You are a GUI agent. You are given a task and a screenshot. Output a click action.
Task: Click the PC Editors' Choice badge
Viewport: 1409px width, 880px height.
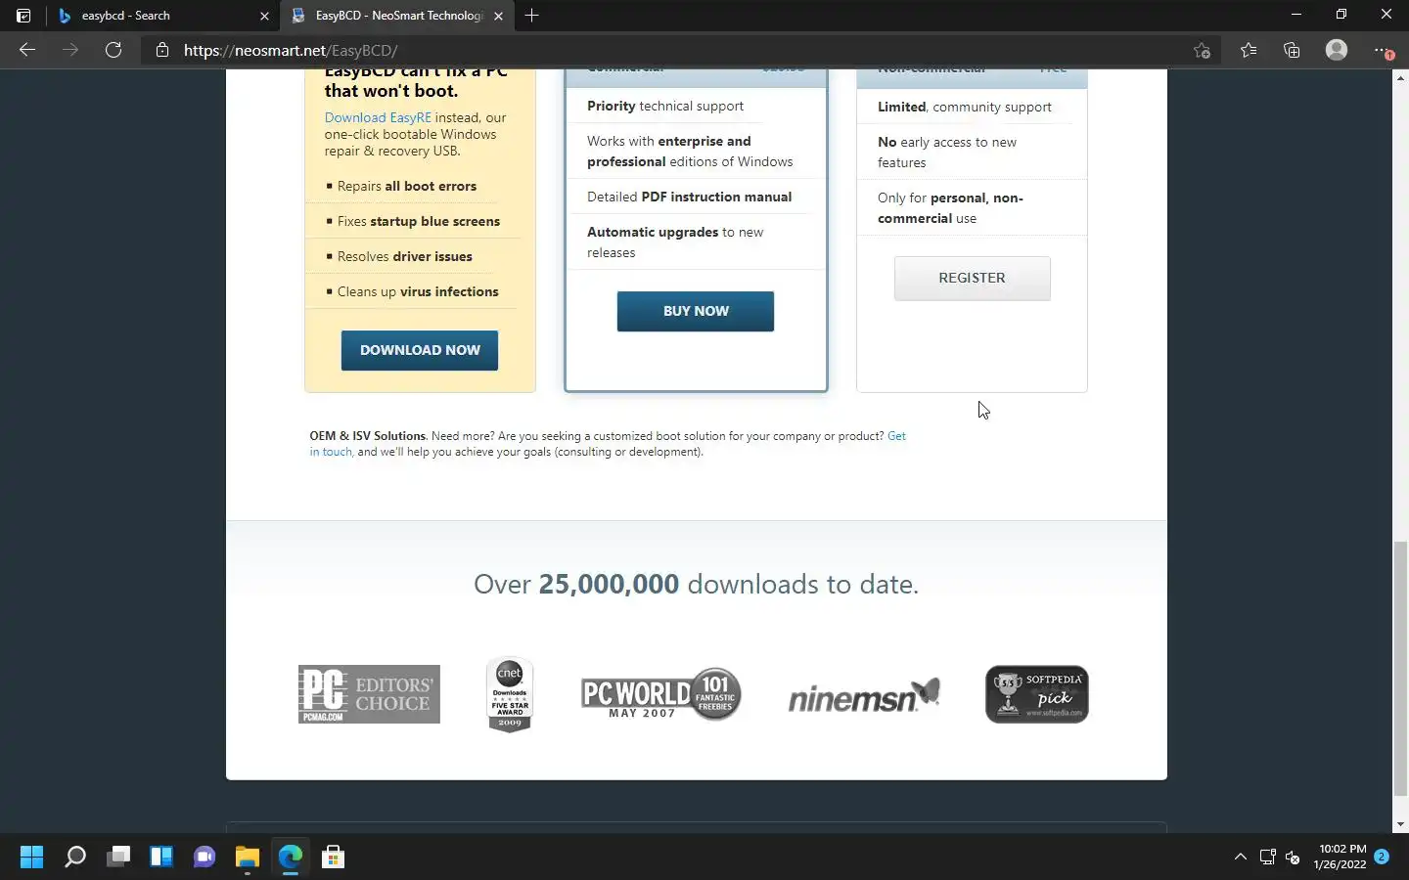point(369,694)
